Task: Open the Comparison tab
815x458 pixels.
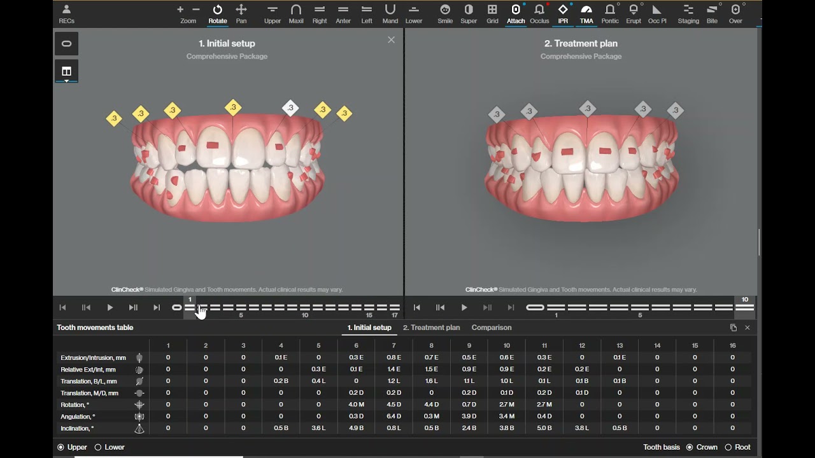Action: click(x=492, y=328)
